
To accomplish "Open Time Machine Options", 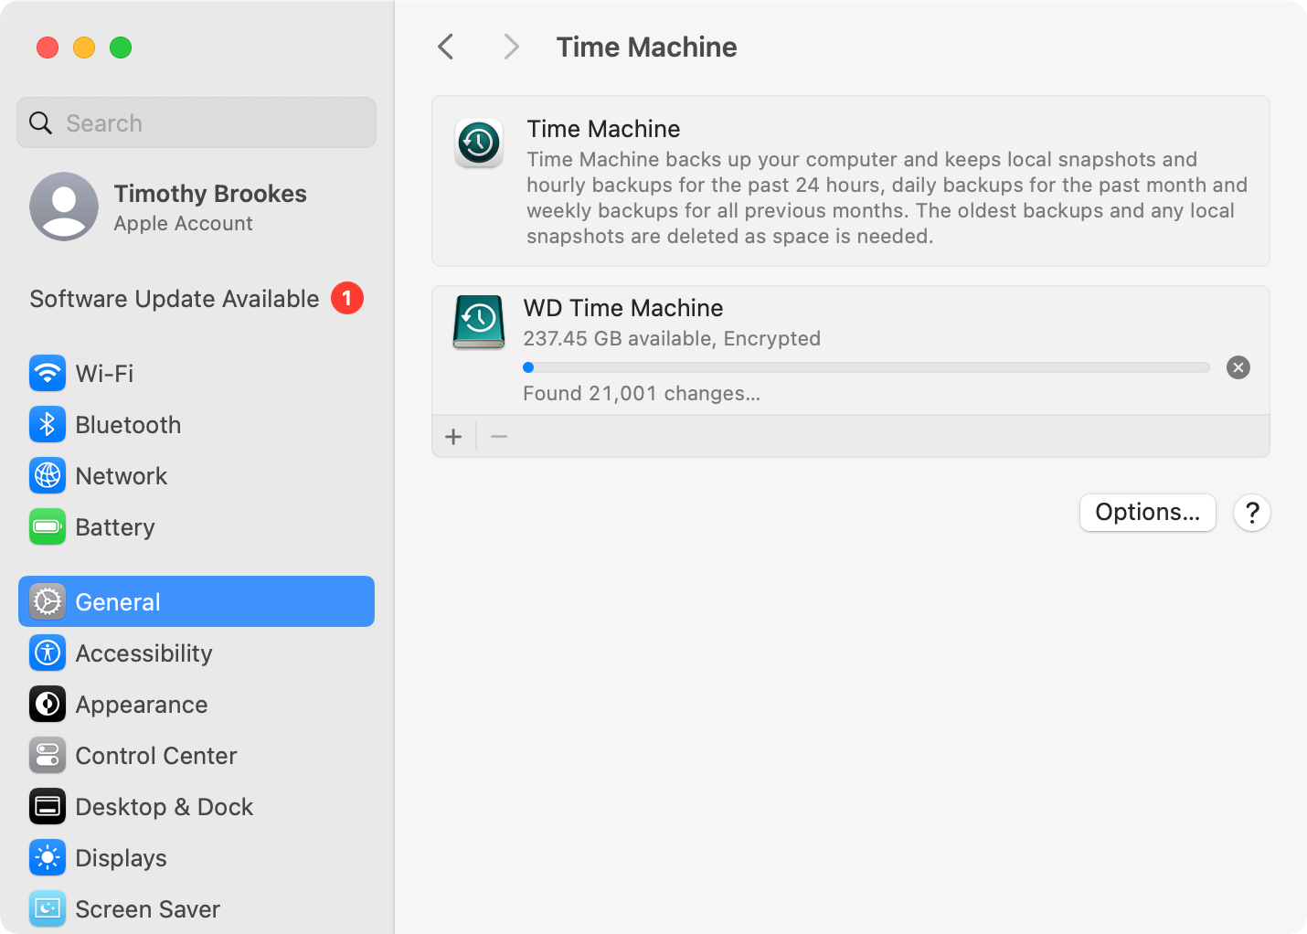I will (1148, 513).
